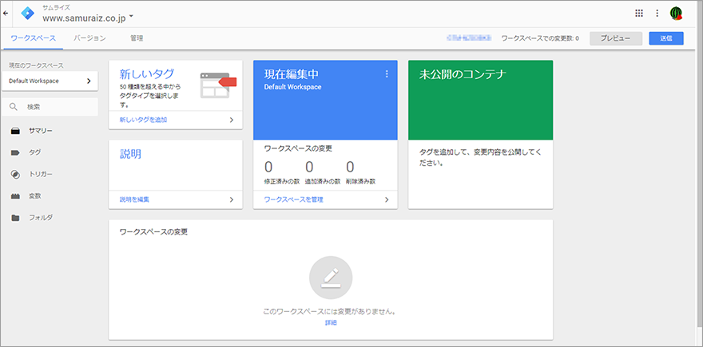Click the account avatar icon

click(x=677, y=13)
